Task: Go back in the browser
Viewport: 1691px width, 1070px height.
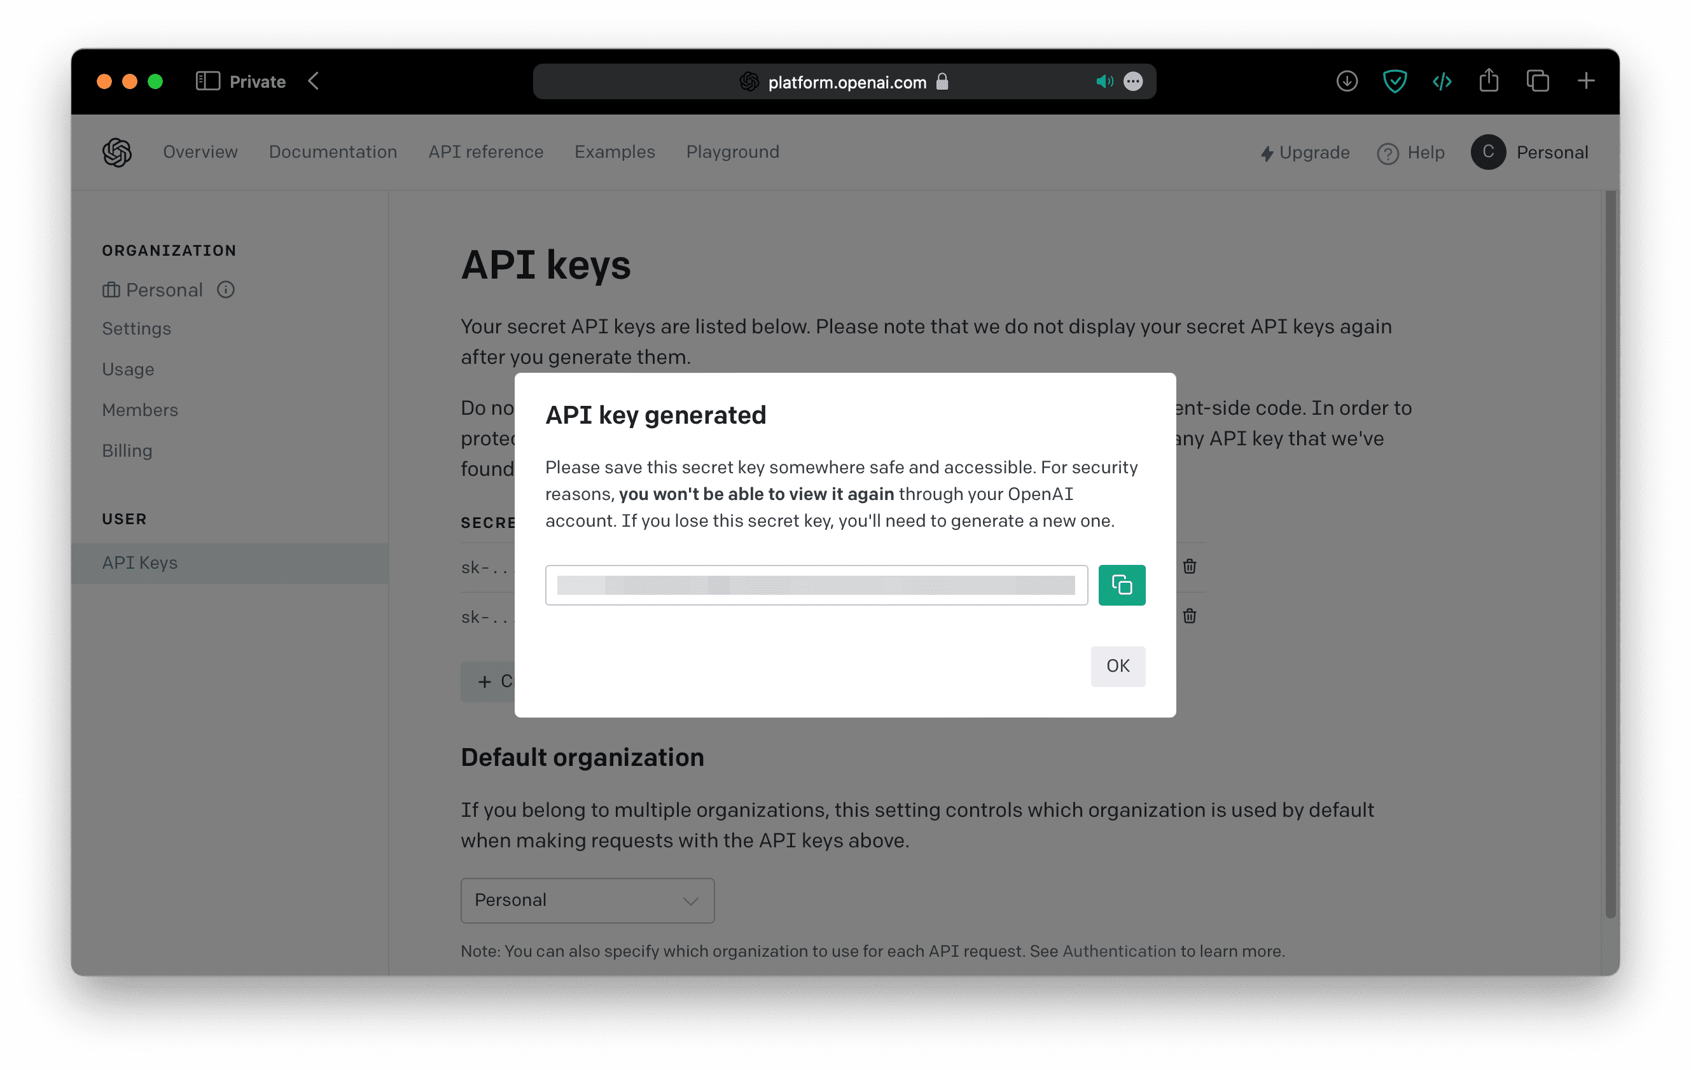Action: [x=314, y=81]
